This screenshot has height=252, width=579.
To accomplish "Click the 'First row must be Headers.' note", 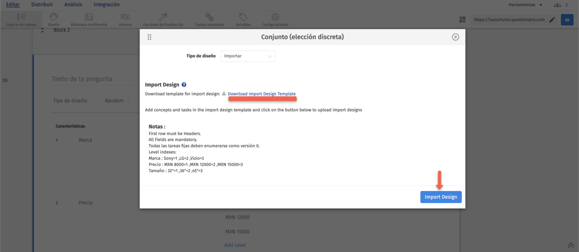I will tap(175, 133).
